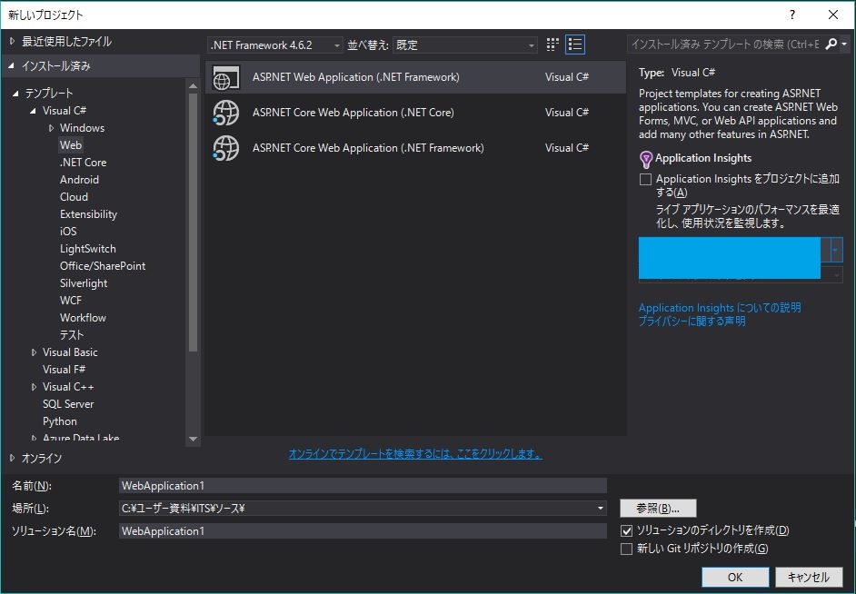Viewport: 856px width, 594px height.
Task: Select WCF template category
Action: point(70,301)
